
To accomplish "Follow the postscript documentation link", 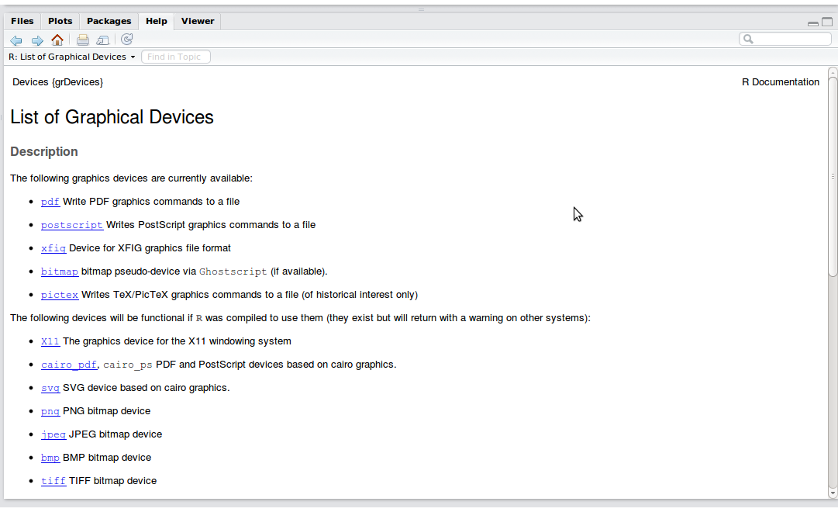I will pos(71,225).
